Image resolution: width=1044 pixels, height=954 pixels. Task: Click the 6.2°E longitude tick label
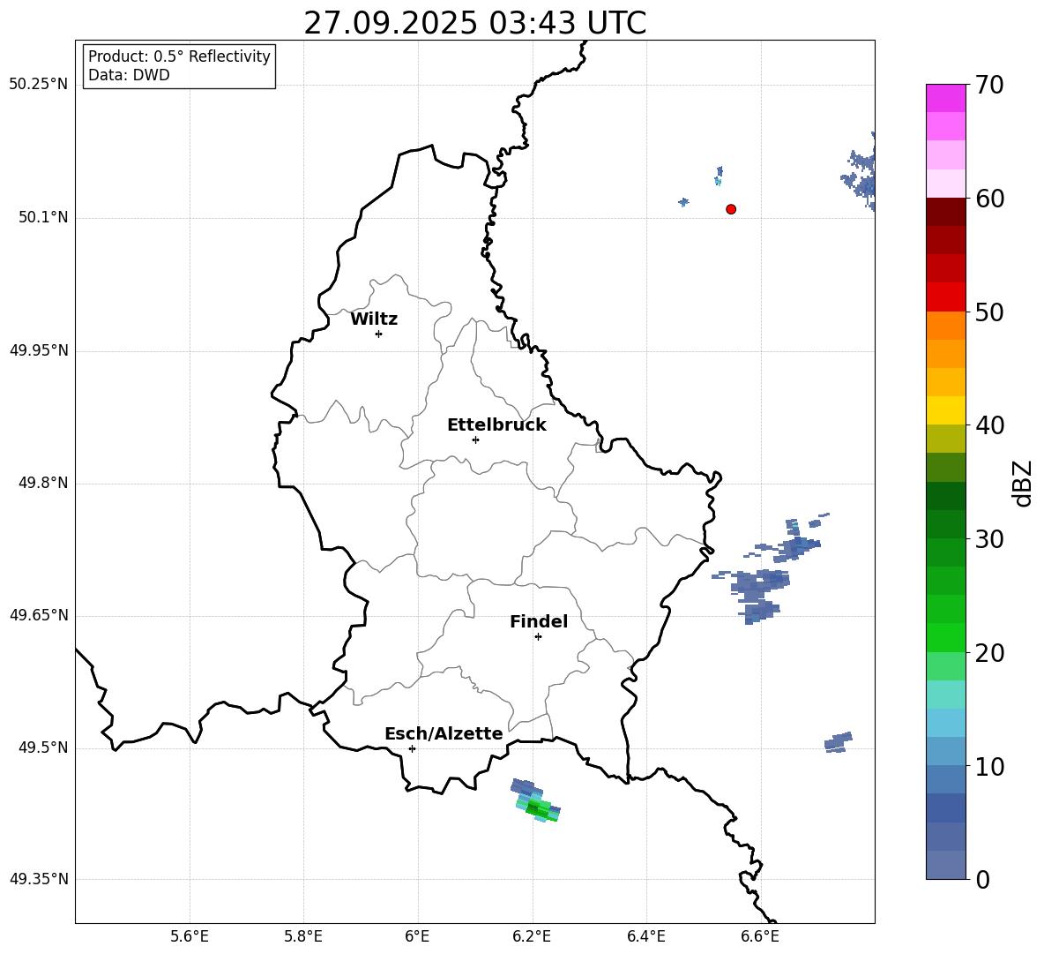(x=532, y=936)
